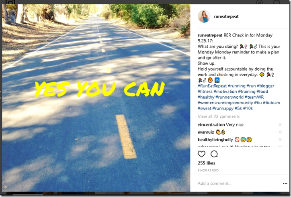Click the 8 hours ago timestamp
The image size is (291, 197).
208,170
